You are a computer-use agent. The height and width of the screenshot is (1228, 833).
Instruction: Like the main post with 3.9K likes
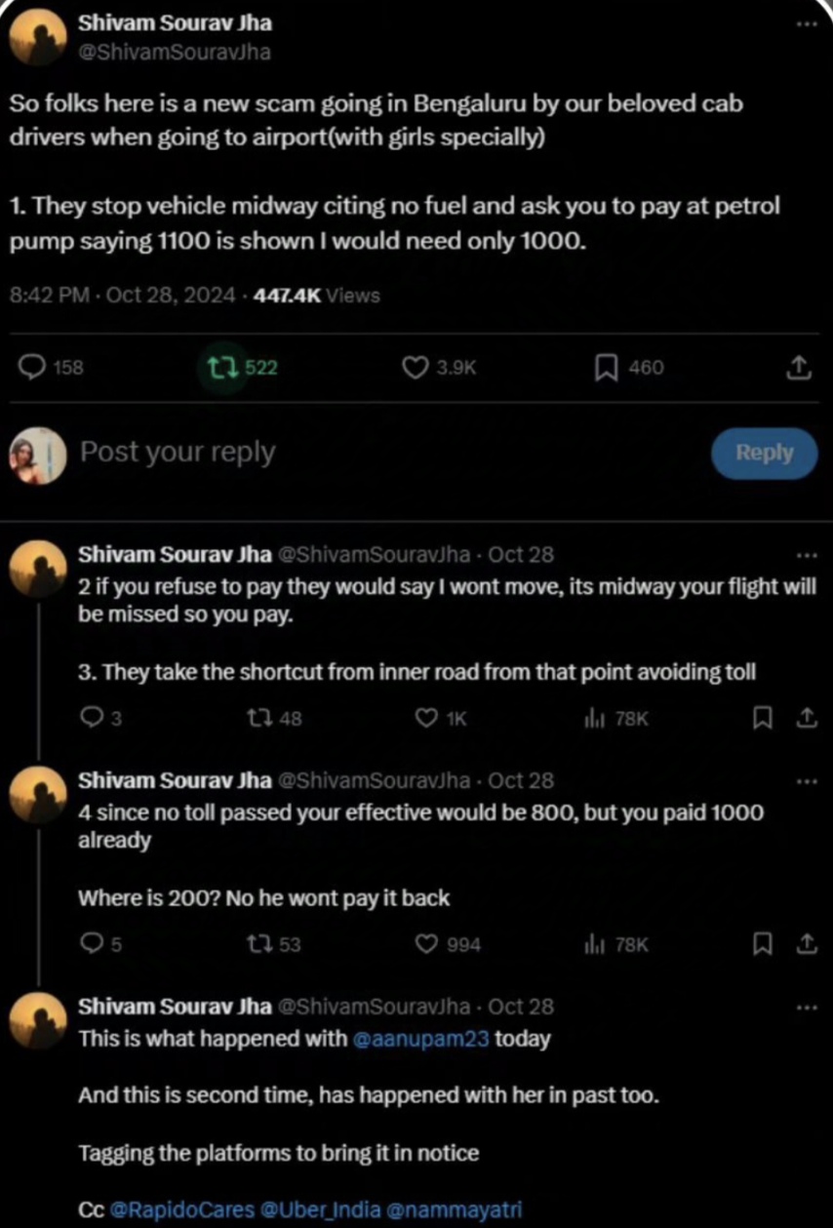coord(416,367)
